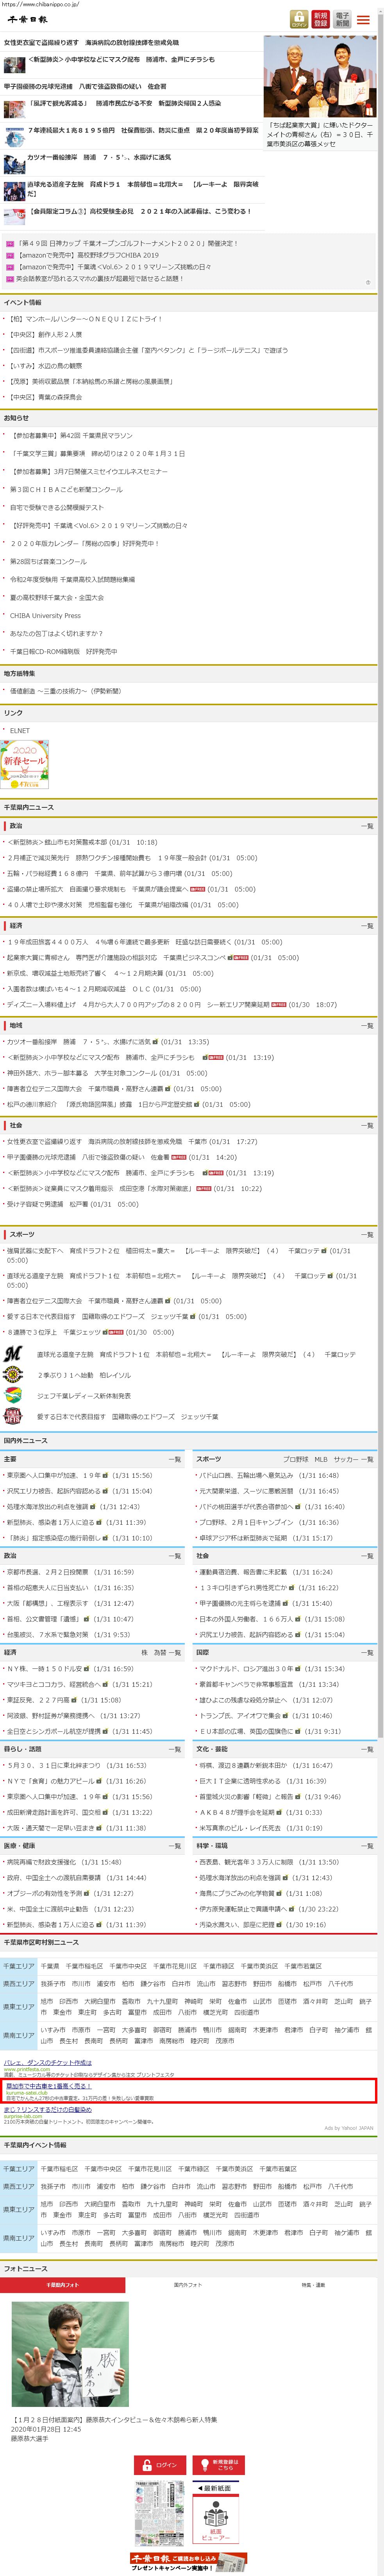The height and width of the screenshot is (2576, 384).
Task: Click thumbnail beside 7年連続最大 headline
Action: point(14,137)
